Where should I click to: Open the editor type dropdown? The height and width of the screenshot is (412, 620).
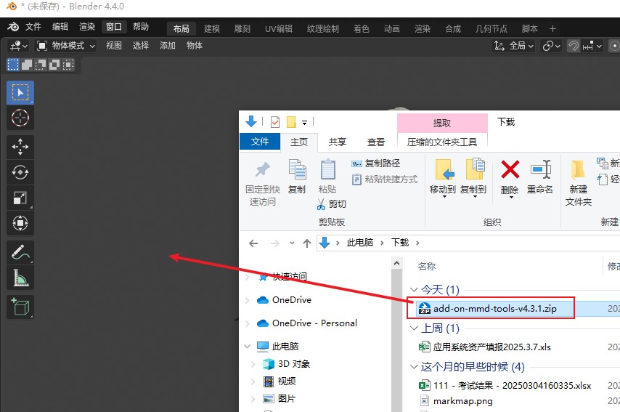click(18, 46)
